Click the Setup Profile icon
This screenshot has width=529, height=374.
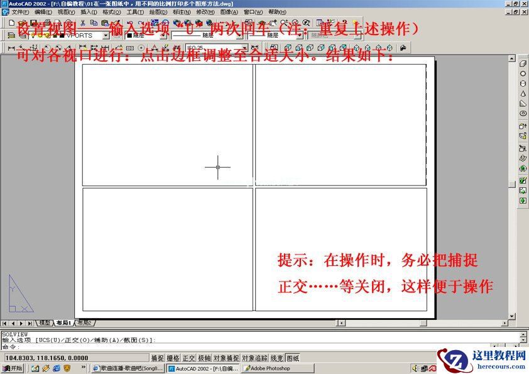click(x=523, y=201)
